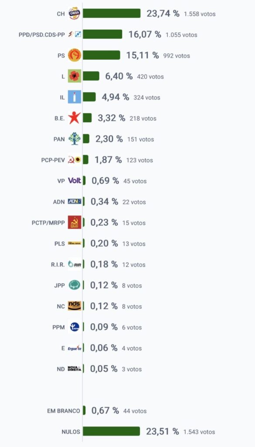Click the Volt purple logo

pyautogui.click(x=75, y=180)
